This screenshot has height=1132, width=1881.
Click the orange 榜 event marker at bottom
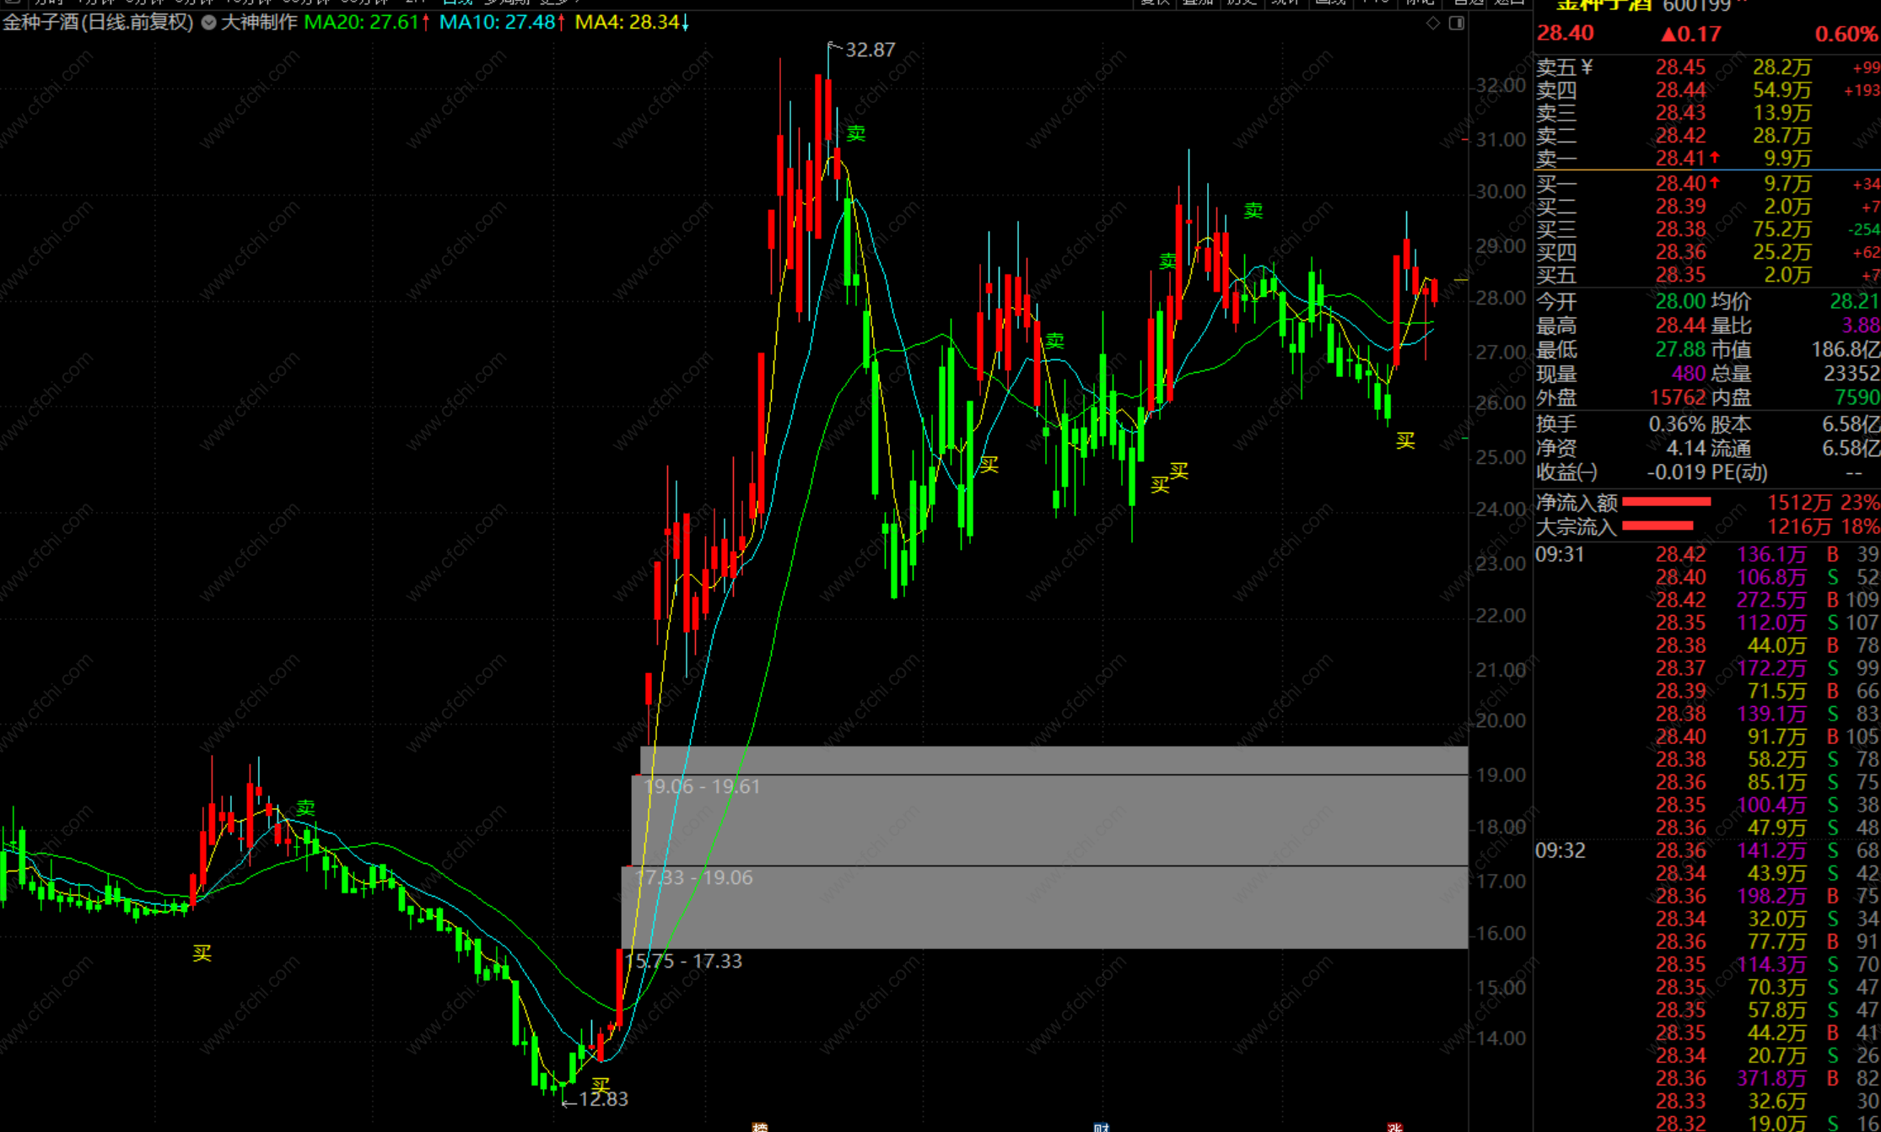click(x=759, y=1127)
